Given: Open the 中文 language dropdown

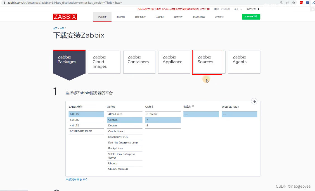Looking at the screenshot, I should click(238, 9).
